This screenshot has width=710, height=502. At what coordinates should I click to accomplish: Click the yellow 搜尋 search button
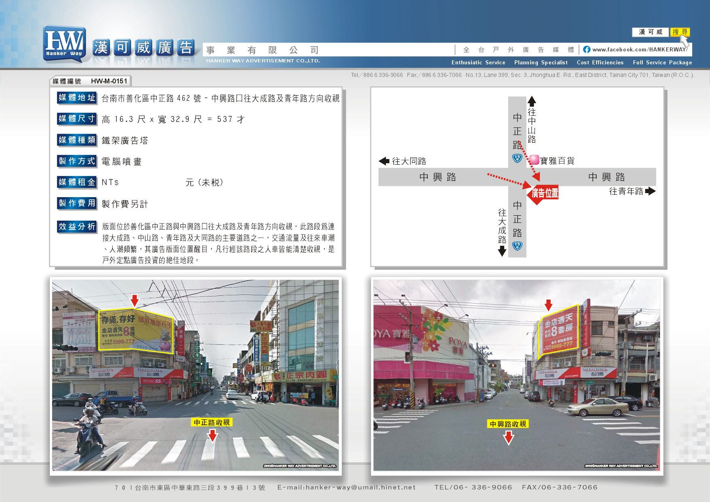[680, 32]
